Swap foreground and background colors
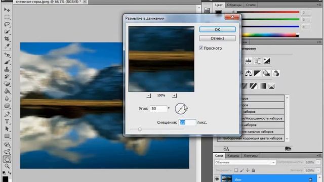The height and width of the screenshot is (182, 324). (x=10, y=173)
